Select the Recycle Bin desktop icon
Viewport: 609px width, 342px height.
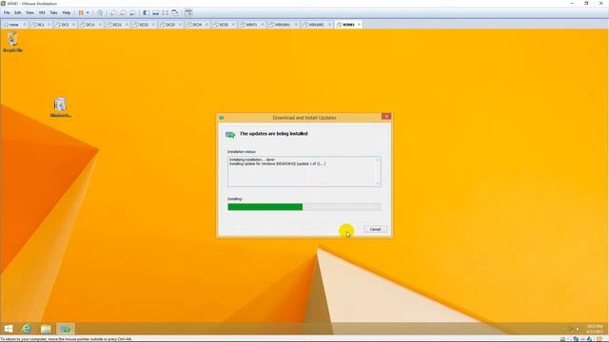pyautogui.click(x=12, y=42)
